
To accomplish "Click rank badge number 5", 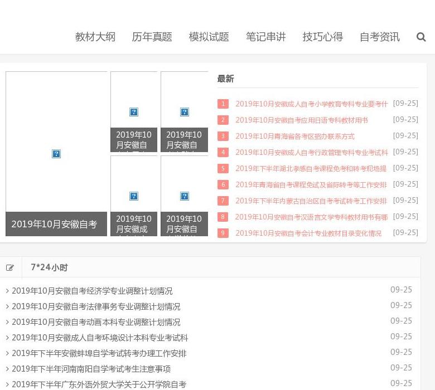I will coord(223,168).
